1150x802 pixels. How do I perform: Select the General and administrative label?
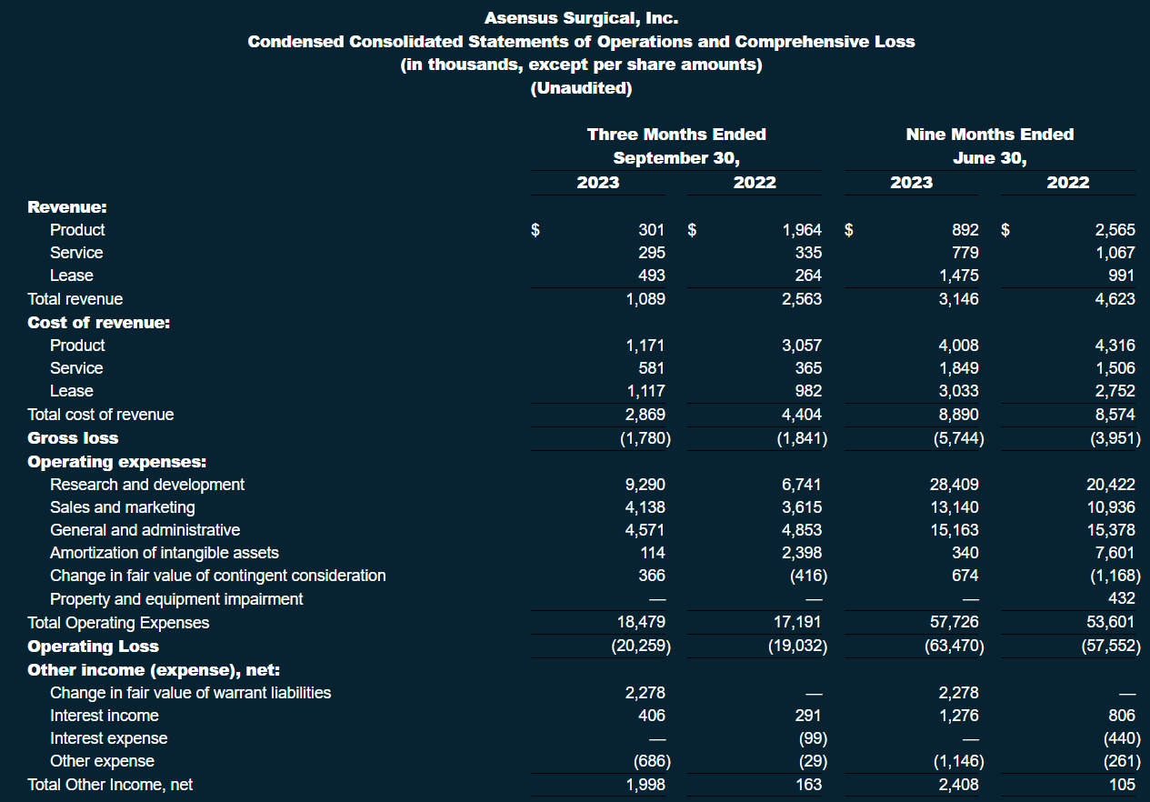tap(145, 530)
